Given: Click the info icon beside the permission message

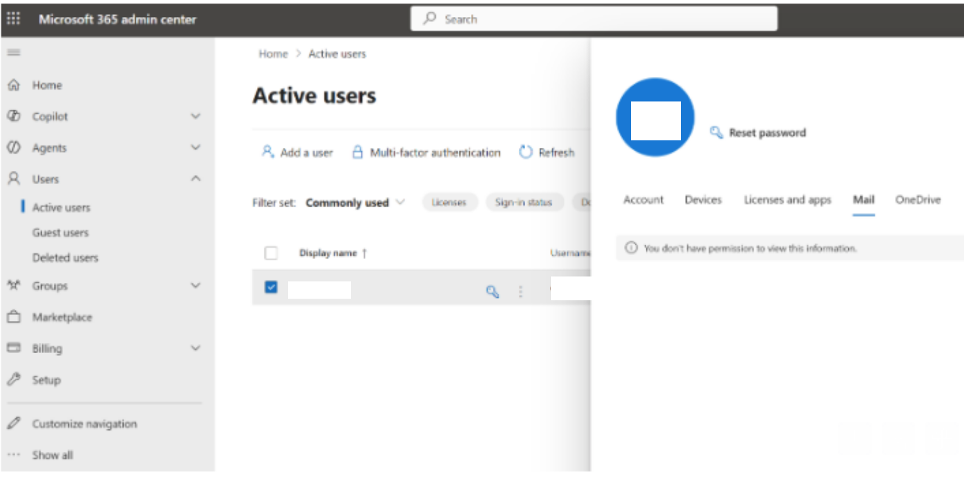Looking at the screenshot, I should [631, 248].
